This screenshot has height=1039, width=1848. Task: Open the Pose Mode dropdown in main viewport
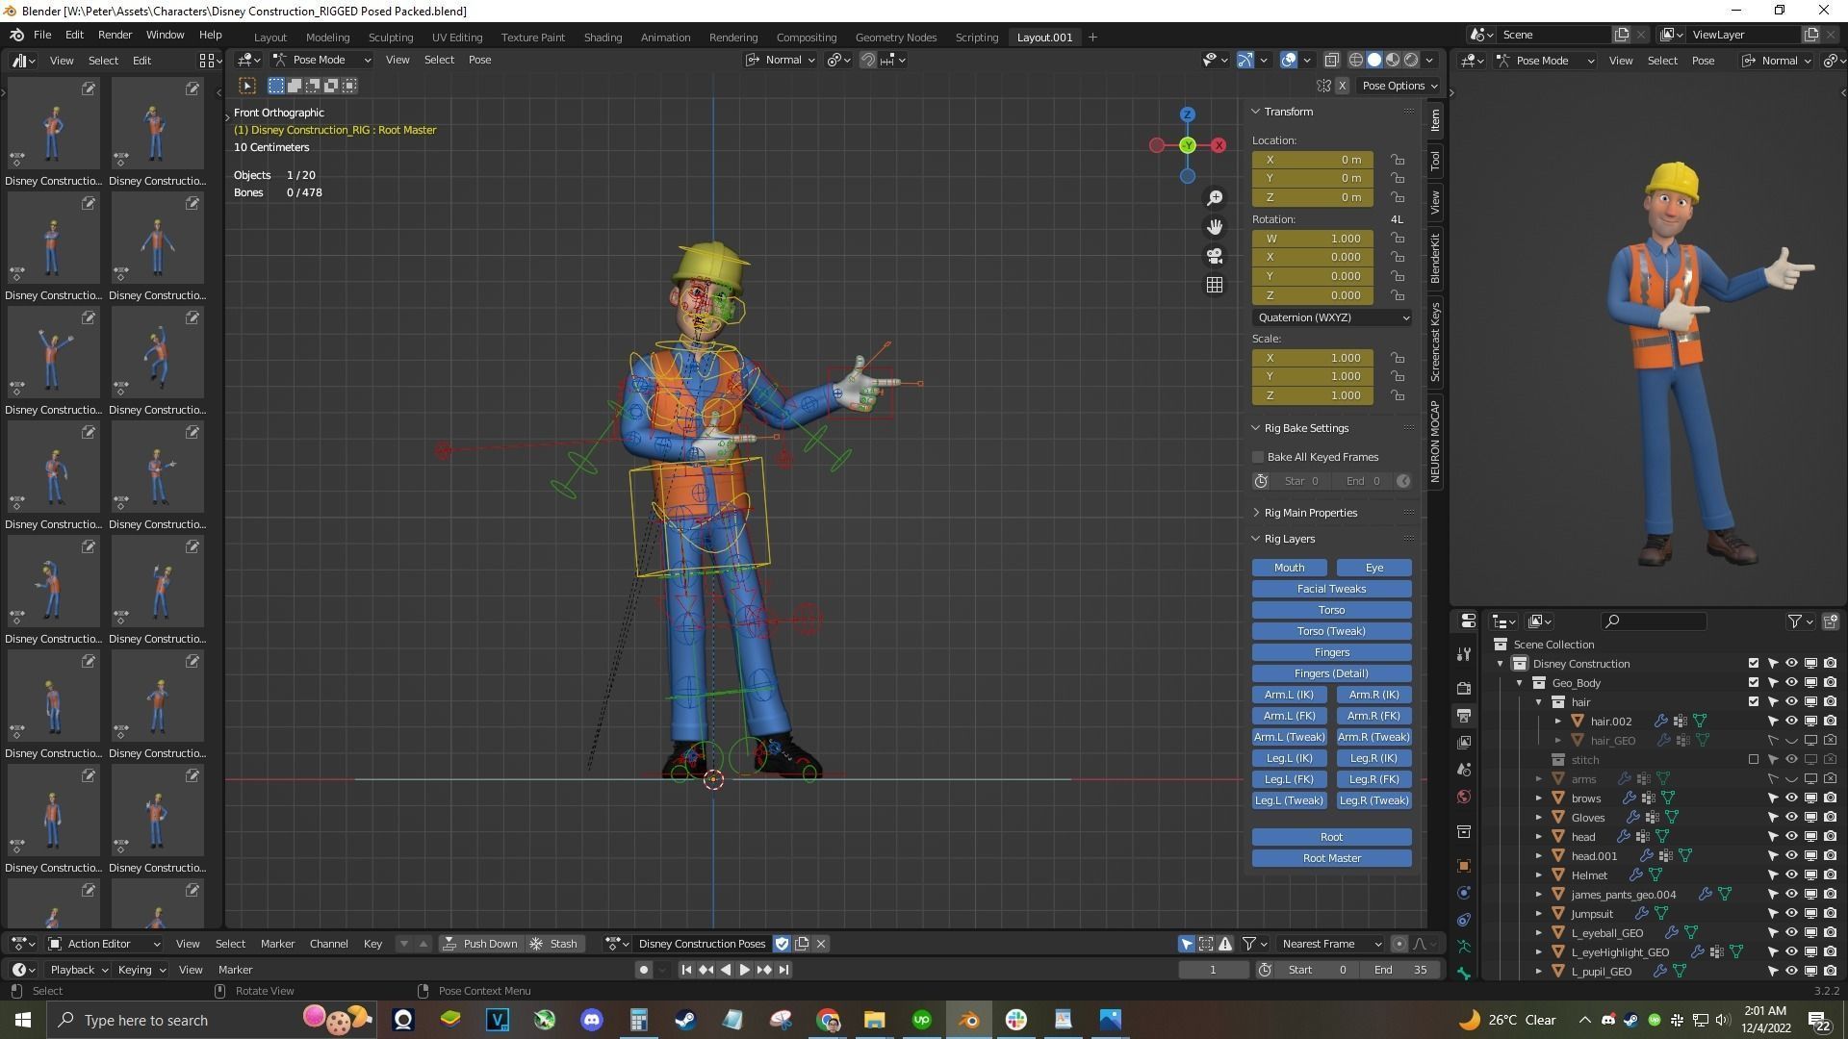[321, 60]
